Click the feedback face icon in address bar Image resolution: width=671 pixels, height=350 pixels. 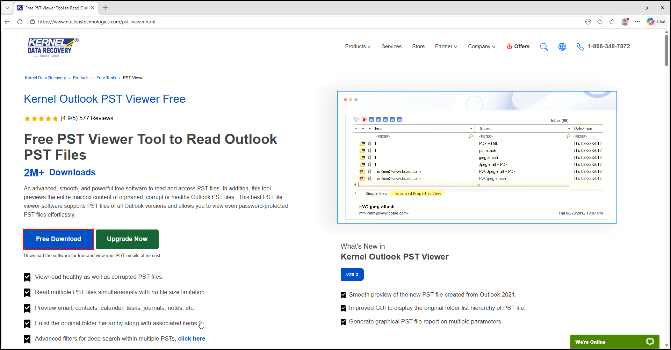pyautogui.click(x=588, y=22)
